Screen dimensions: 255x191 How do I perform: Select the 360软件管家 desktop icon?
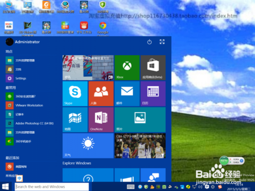coord(65,28)
